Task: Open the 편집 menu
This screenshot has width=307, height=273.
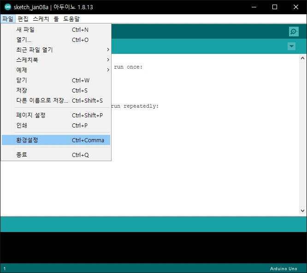Action: click(23, 19)
